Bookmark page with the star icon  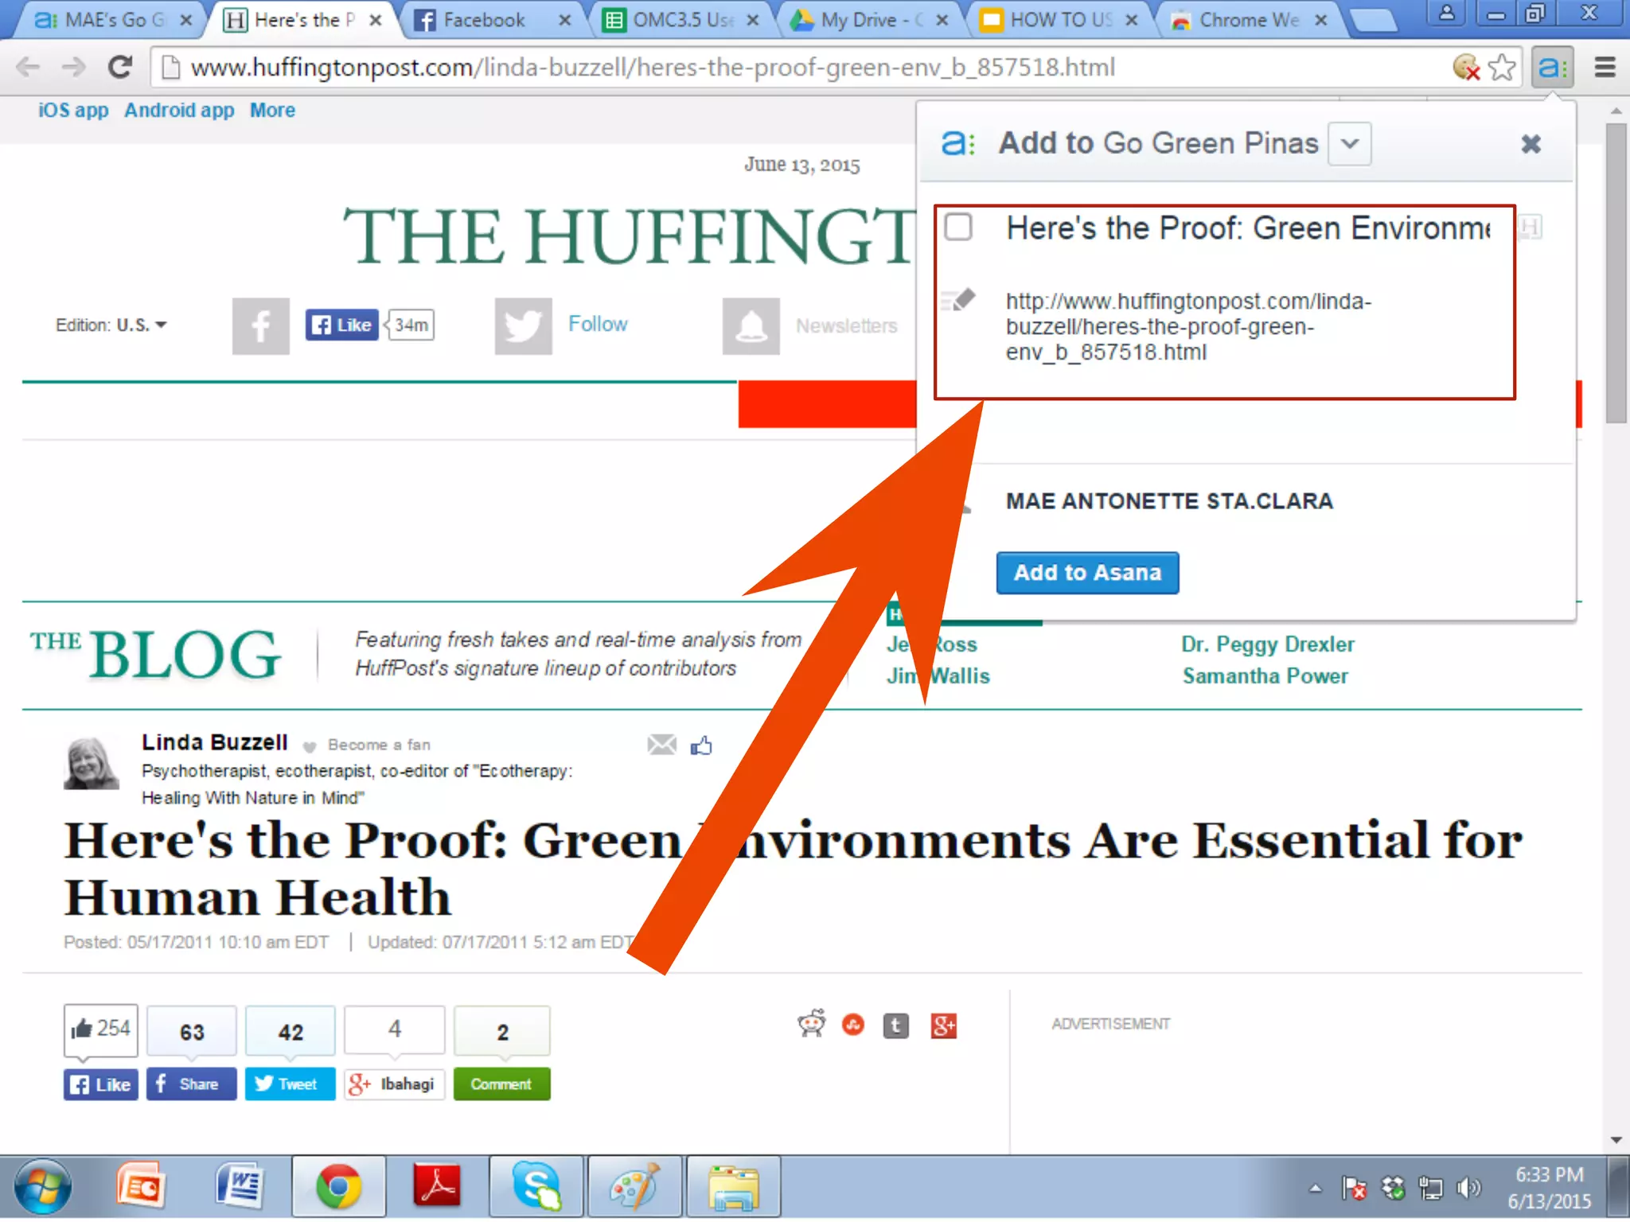click(1502, 68)
